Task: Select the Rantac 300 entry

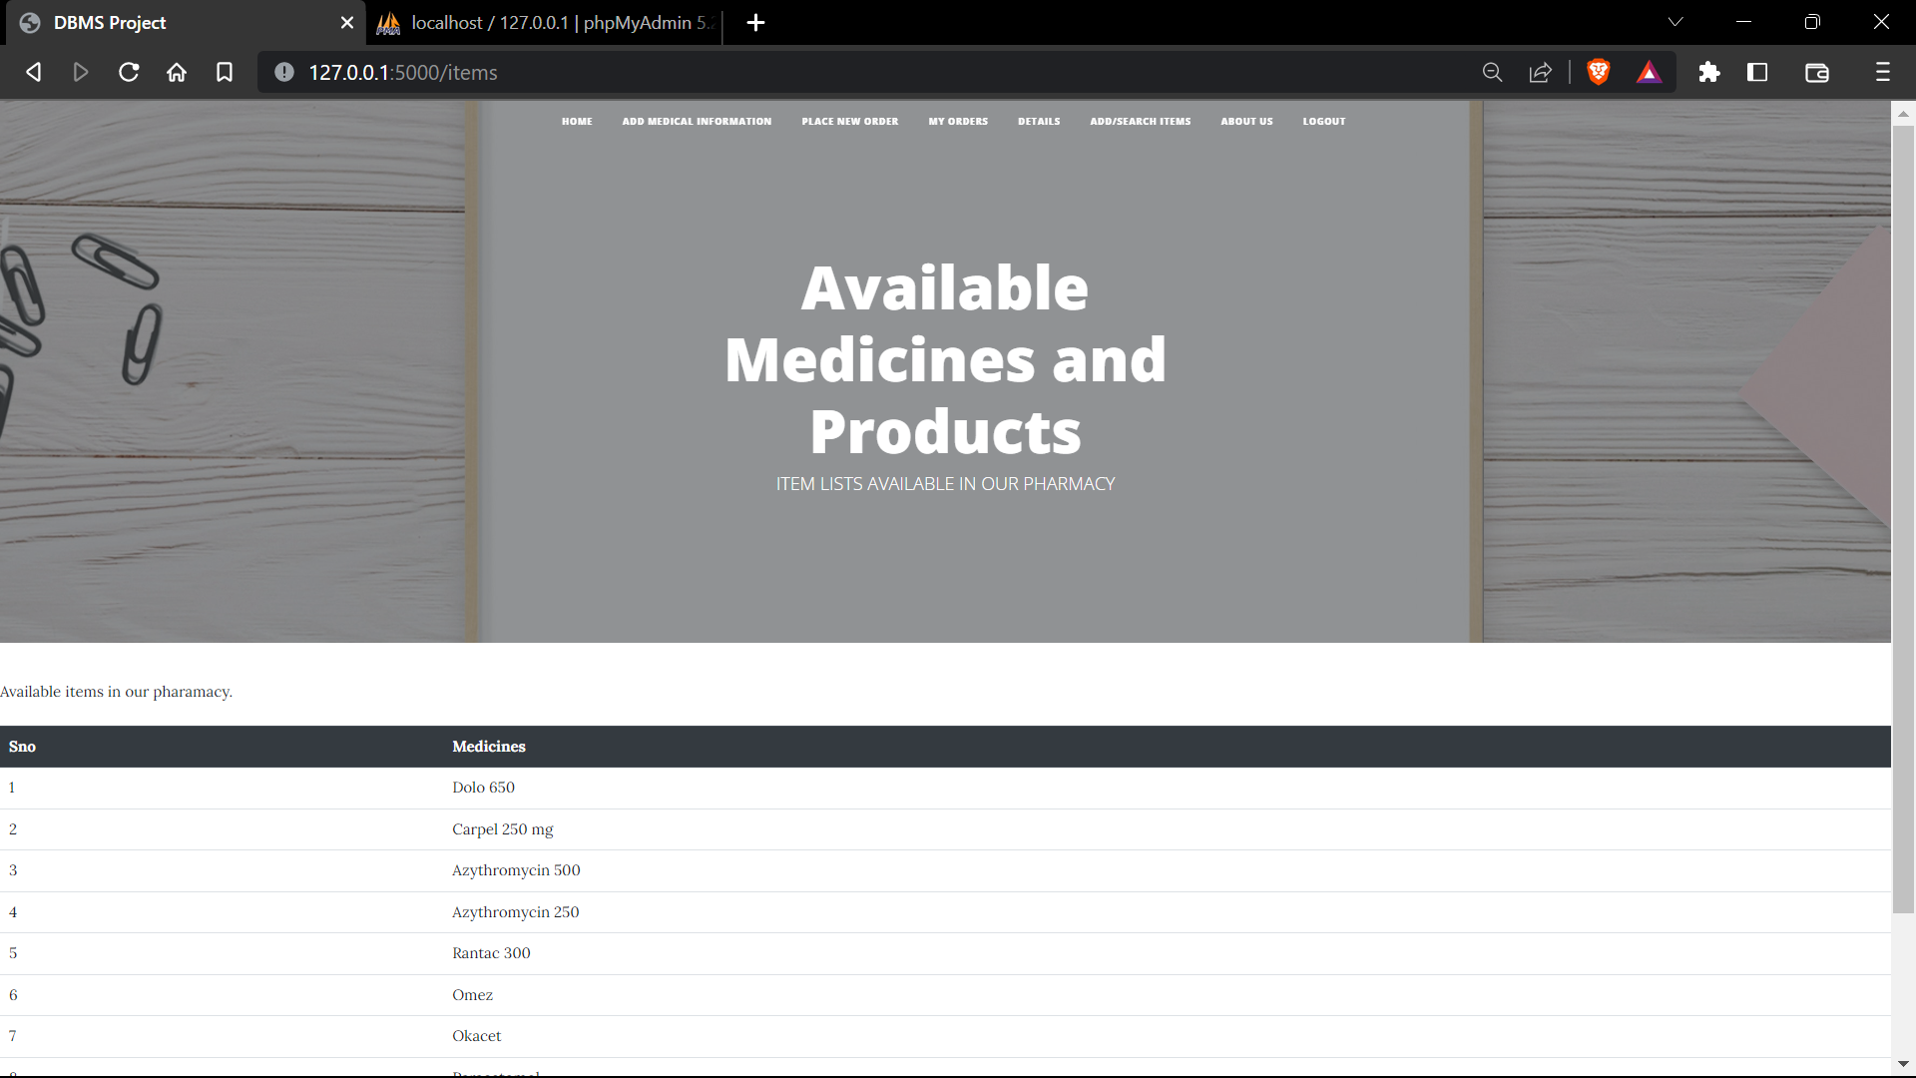Action: (491, 953)
